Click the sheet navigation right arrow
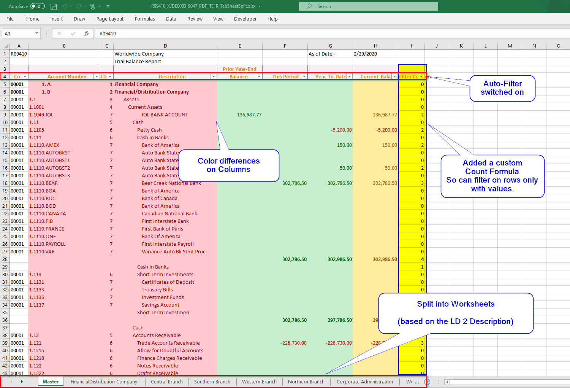Viewport: 570px width, 388px height. click(22, 382)
